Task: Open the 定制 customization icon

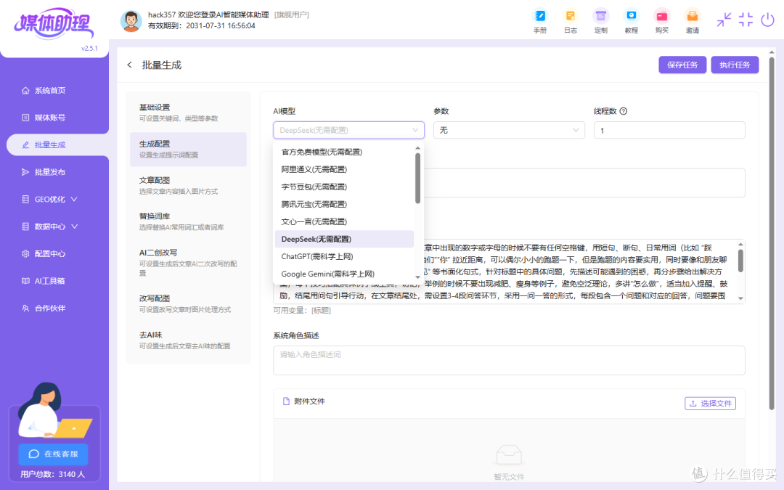Action: pyautogui.click(x=601, y=21)
